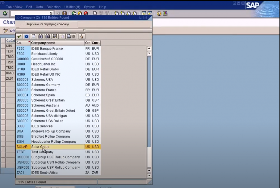Click the Create New Session icon
Image resolution: width=280 pixels, height=188 pixels.
(x=144, y=13)
